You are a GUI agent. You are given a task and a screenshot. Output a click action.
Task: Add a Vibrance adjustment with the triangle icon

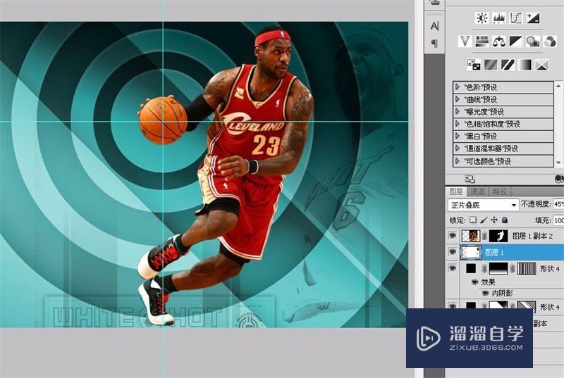coord(465,42)
